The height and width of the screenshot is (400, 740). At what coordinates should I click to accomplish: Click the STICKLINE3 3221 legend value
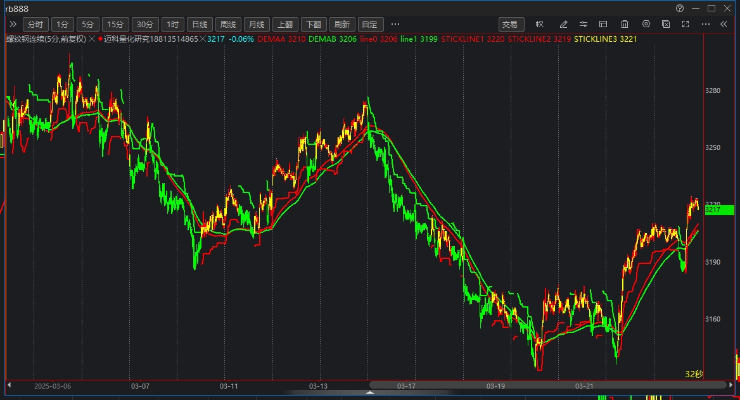(x=606, y=39)
